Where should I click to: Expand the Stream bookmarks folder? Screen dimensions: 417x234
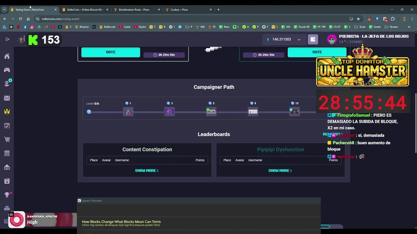(391, 27)
